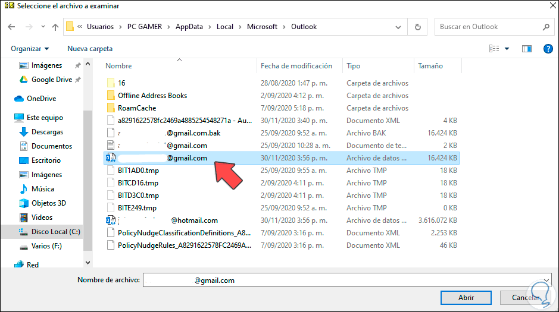559x312 pixels.
Task: Open the help question mark icon
Action: 548,49
